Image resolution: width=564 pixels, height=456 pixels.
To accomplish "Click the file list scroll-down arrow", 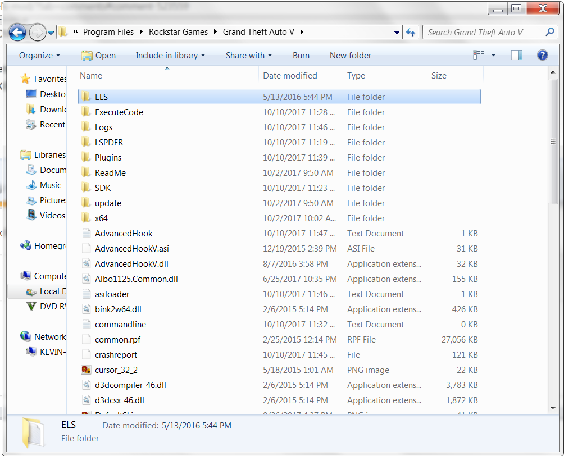I will [x=553, y=408].
